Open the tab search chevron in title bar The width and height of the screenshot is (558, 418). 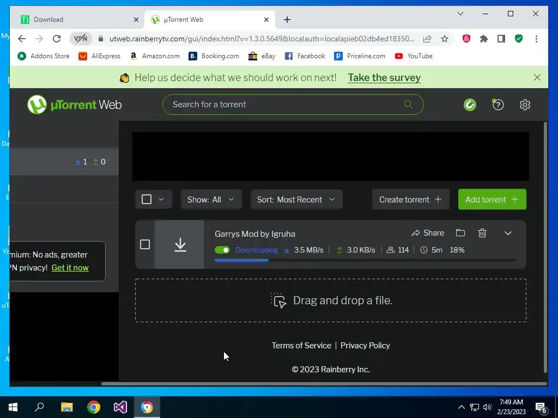[x=460, y=14]
